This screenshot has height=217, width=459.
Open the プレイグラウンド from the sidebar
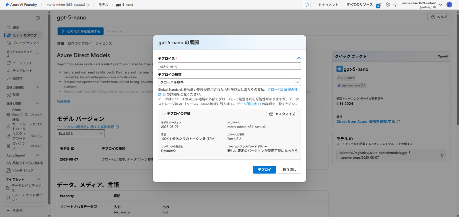(25, 43)
